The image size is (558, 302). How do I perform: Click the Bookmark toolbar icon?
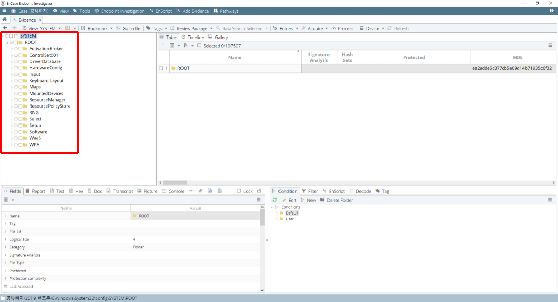click(83, 28)
